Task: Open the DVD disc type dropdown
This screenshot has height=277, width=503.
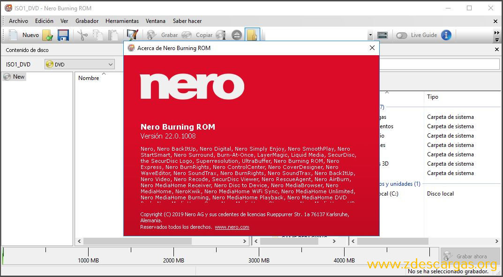Action: (80, 65)
